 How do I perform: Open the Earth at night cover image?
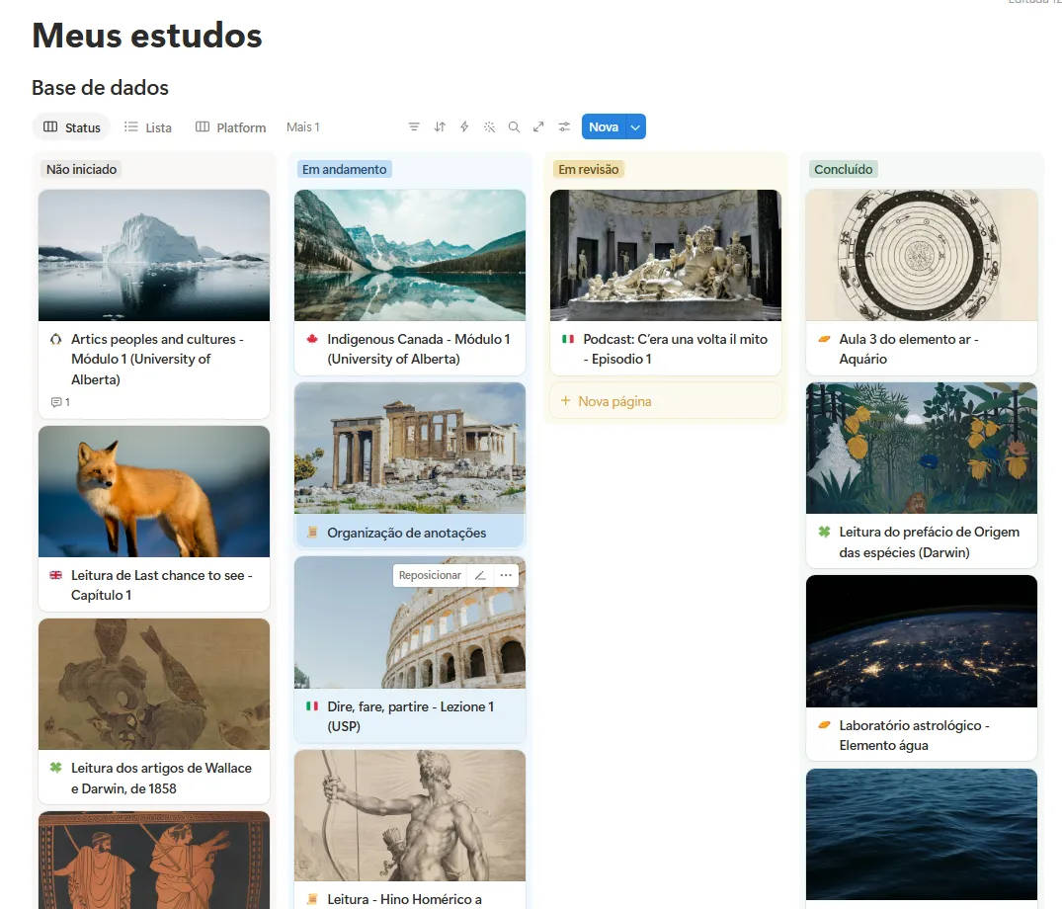(x=922, y=641)
